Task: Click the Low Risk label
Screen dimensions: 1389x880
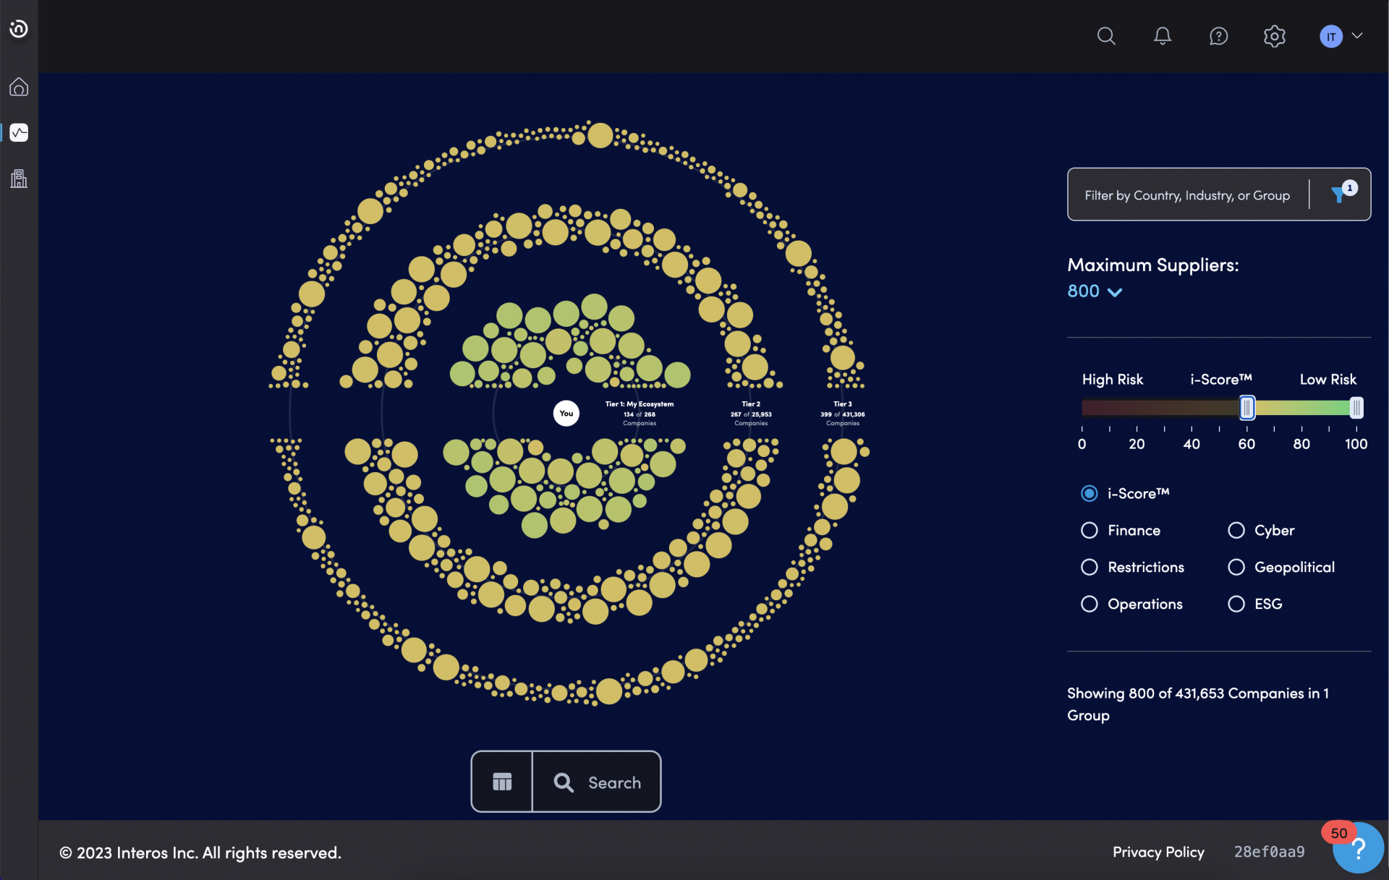Action: point(1328,379)
